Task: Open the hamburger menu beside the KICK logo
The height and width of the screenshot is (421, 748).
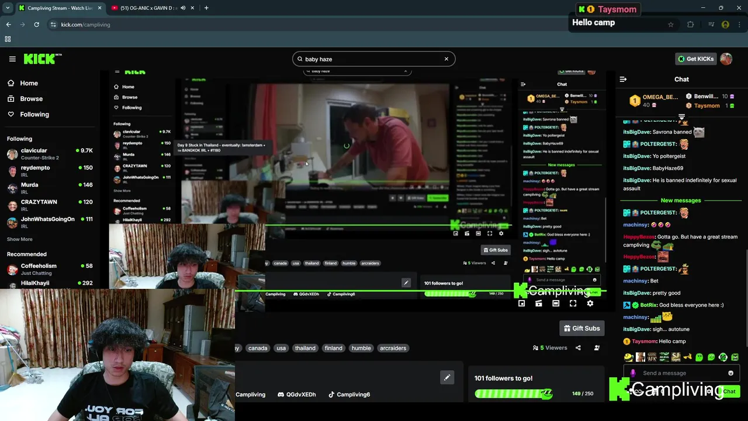Action: (12, 58)
